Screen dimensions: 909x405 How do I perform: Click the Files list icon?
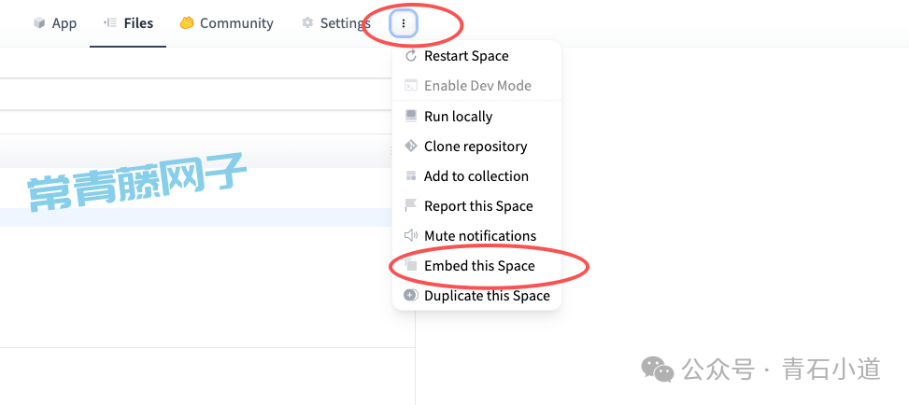pos(110,23)
